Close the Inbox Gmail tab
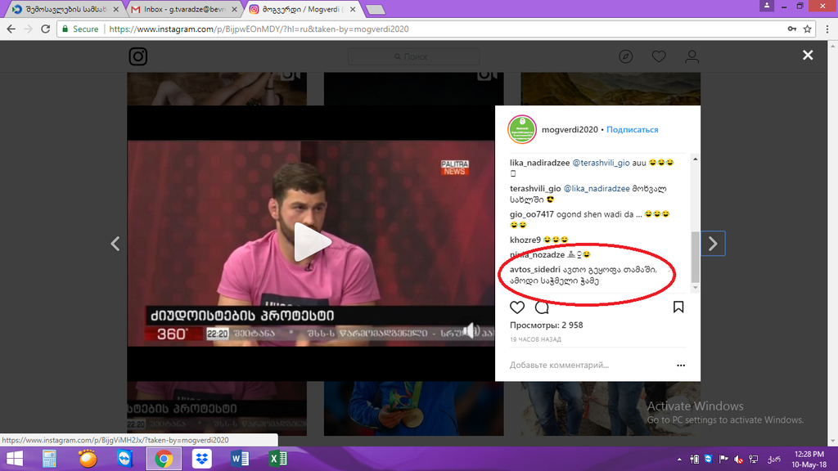 pyautogui.click(x=234, y=9)
